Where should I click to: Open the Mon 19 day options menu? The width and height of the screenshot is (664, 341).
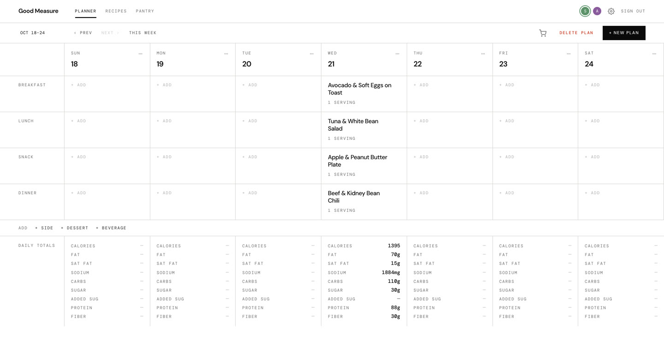coord(226,54)
